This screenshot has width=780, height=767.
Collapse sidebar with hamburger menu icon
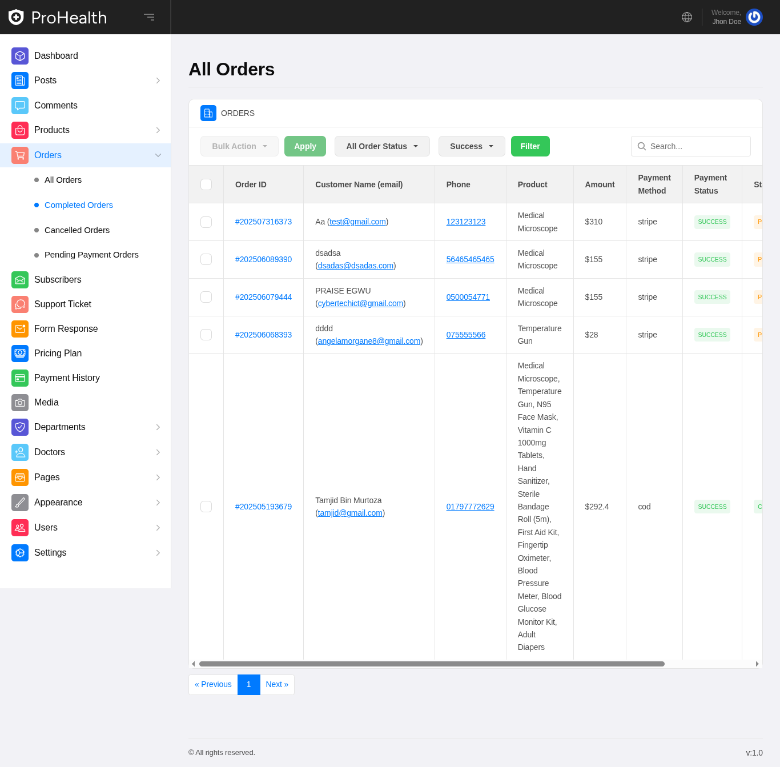(149, 17)
